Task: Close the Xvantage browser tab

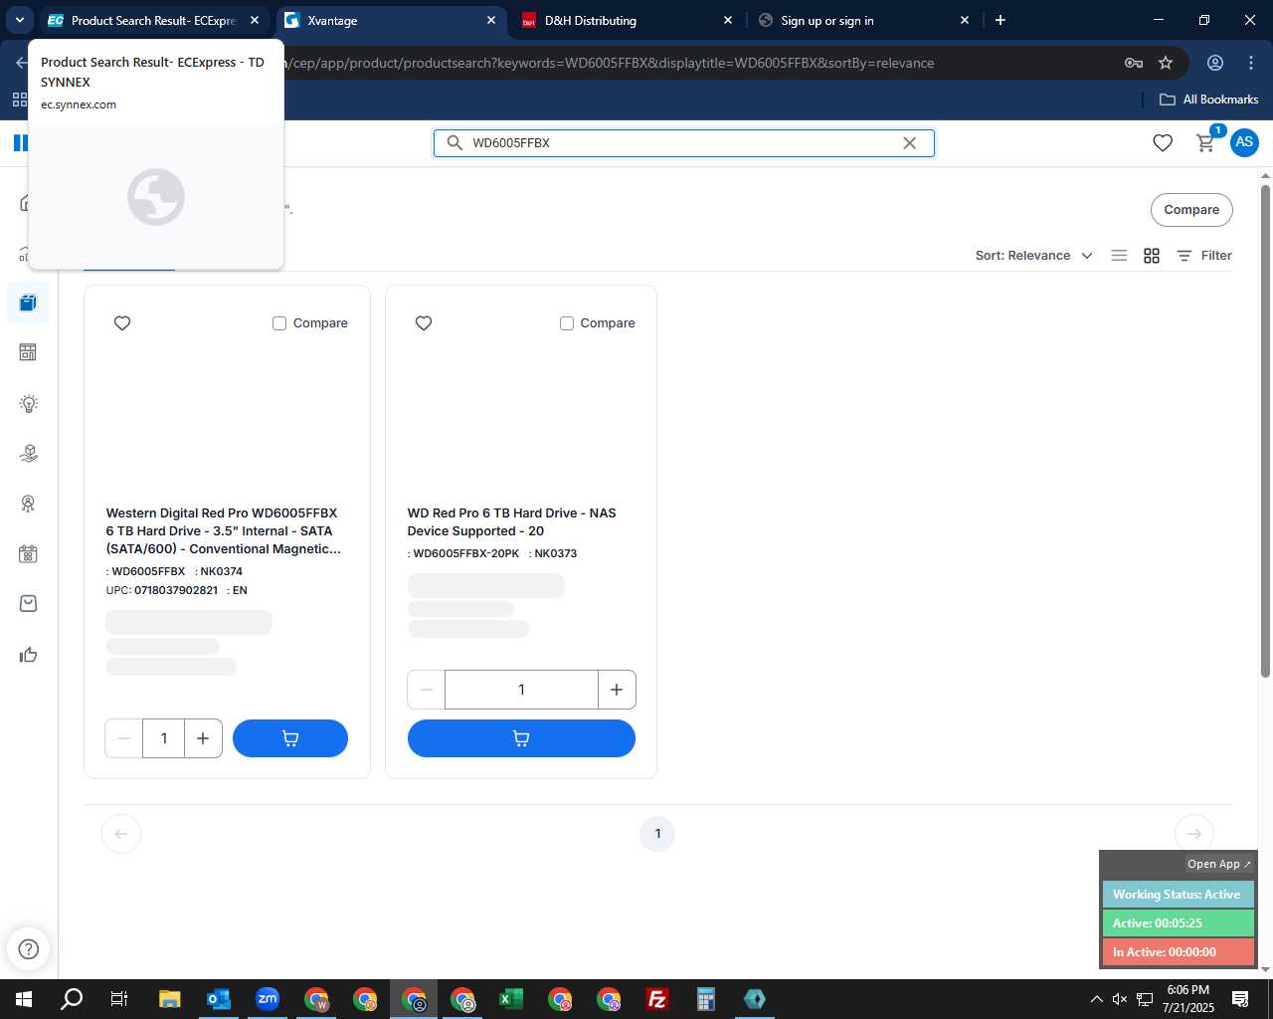Action: [x=491, y=20]
